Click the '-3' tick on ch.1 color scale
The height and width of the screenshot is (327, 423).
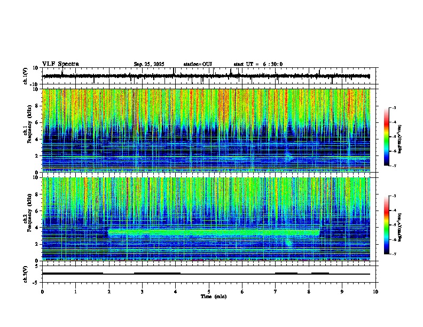coord(394,107)
